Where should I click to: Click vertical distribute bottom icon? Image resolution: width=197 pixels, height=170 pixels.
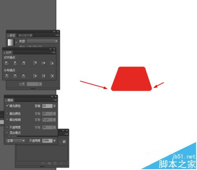(23, 76)
